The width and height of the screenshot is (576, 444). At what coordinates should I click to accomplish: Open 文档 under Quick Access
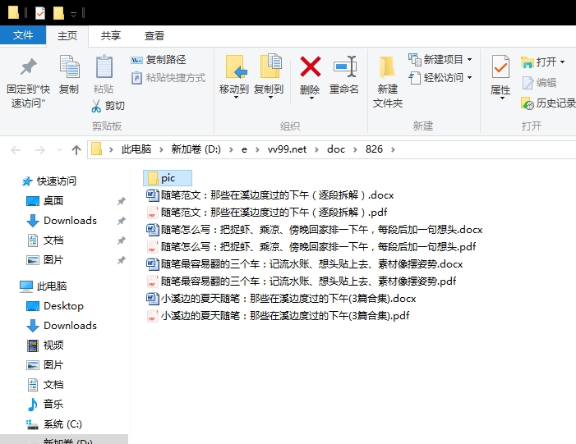click(45, 240)
